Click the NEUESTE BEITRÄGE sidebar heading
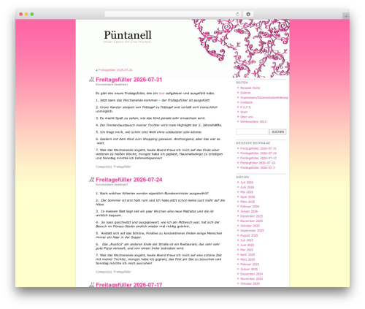Image resolution: width=365 pixels, height=309 pixels. coord(253,143)
